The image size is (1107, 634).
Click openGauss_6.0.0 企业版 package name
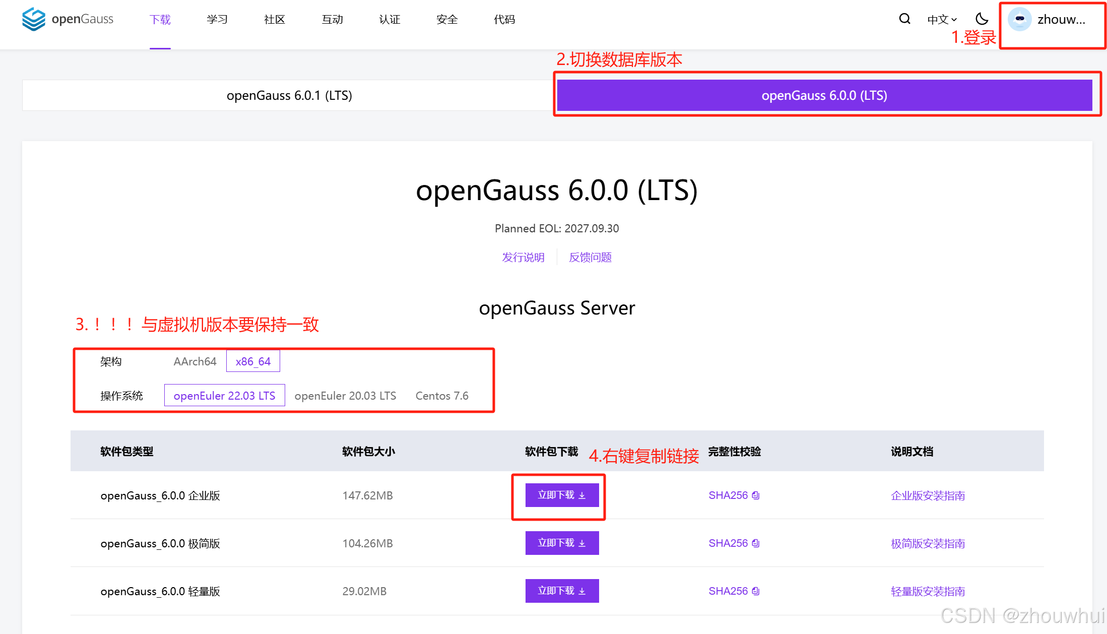click(160, 495)
